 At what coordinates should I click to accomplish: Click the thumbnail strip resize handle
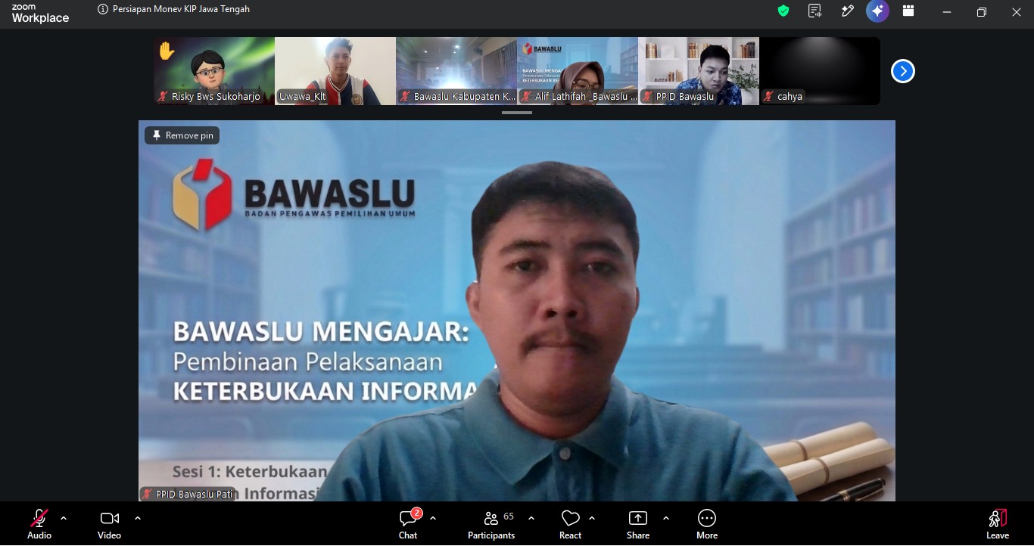517,113
